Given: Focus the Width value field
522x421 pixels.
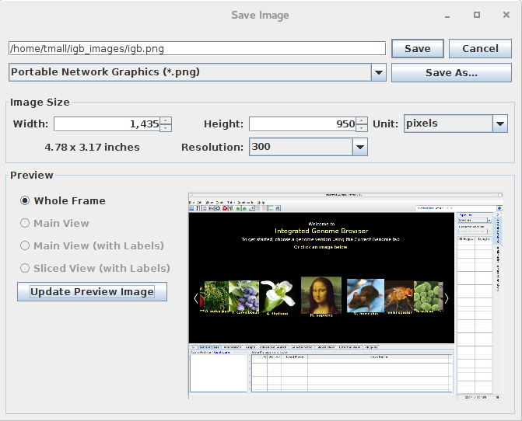Looking at the screenshot, I should pyautogui.click(x=107, y=124).
